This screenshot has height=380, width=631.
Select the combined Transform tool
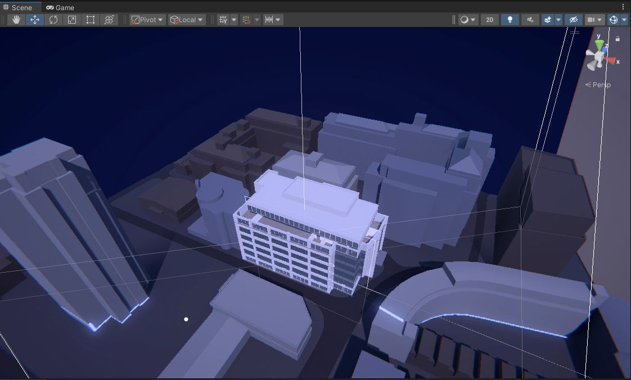pos(109,19)
